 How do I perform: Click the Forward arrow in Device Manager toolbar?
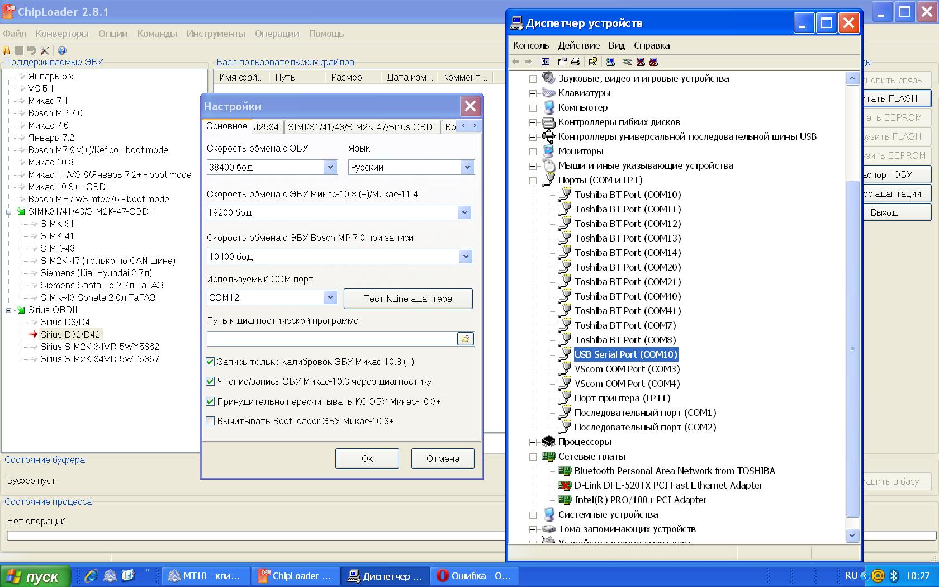(x=528, y=61)
